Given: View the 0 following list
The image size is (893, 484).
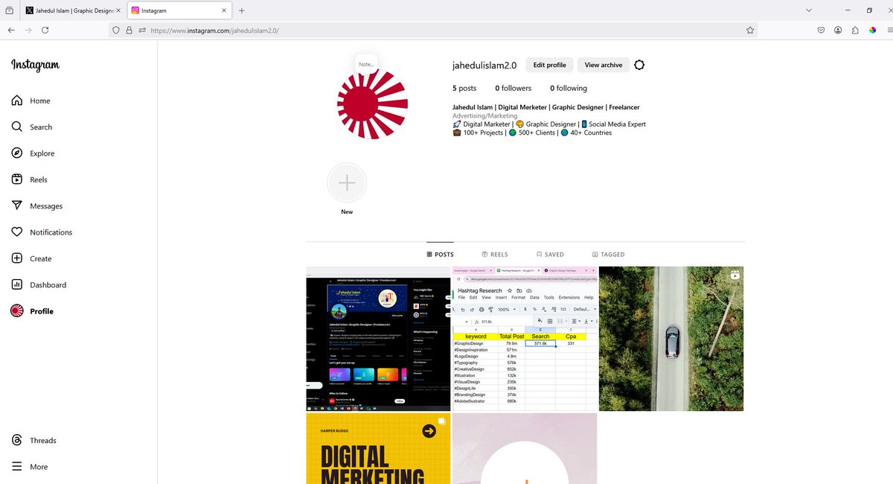Looking at the screenshot, I should [x=569, y=88].
